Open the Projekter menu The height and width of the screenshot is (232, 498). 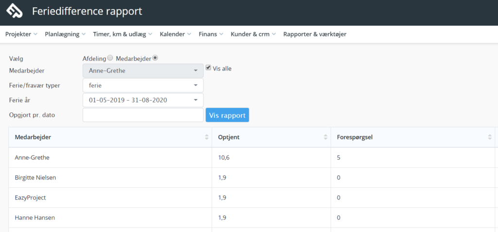[21, 35]
